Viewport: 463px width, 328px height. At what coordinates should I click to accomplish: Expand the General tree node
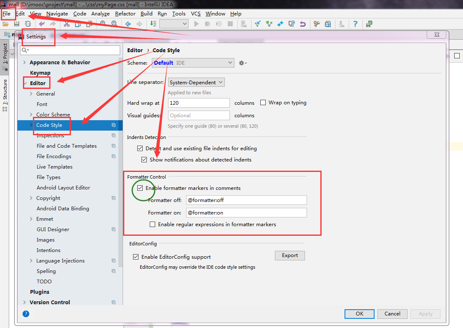click(31, 93)
